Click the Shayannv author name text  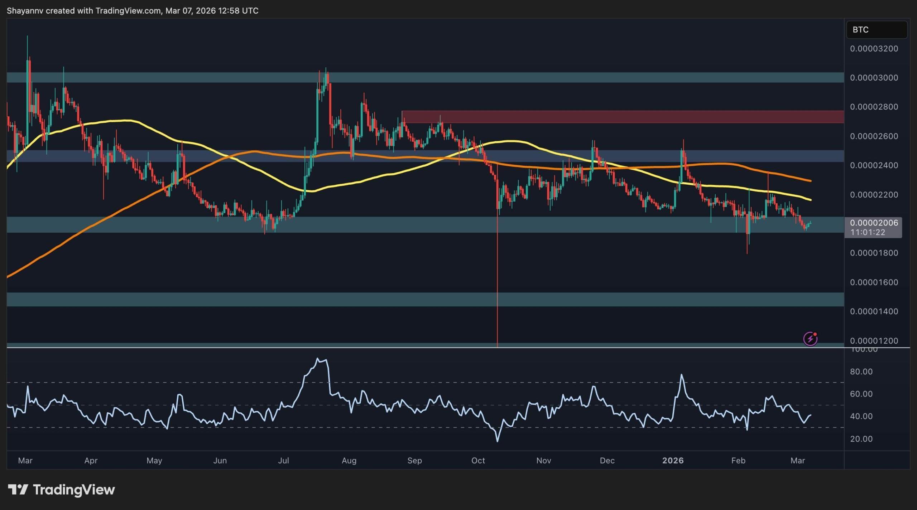[x=25, y=10]
